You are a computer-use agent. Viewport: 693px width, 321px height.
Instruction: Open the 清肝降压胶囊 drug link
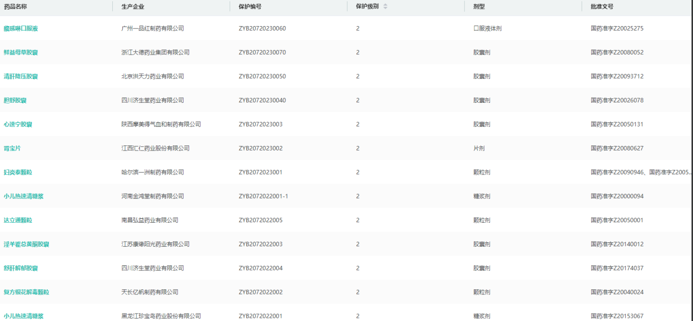click(x=21, y=77)
